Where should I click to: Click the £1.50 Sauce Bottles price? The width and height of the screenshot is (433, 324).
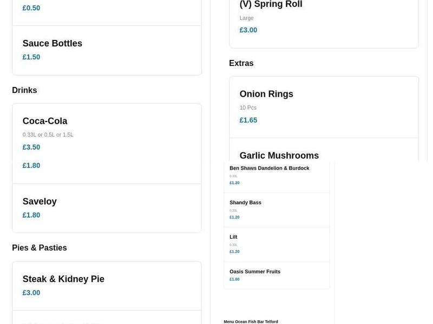[x=31, y=57]
